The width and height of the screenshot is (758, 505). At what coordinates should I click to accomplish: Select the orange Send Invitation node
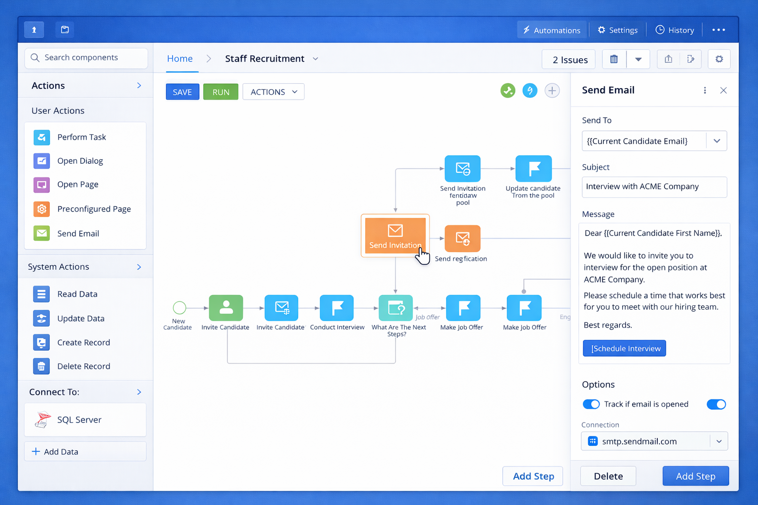pyautogui.click(x=395, y=236)
